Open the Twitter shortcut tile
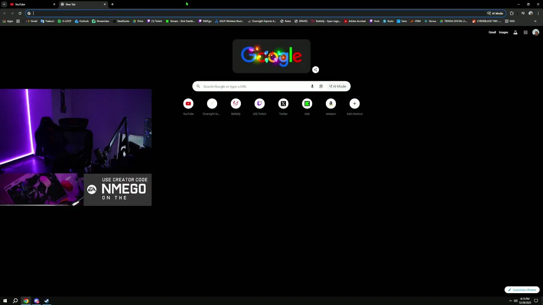 coord(283,107)
